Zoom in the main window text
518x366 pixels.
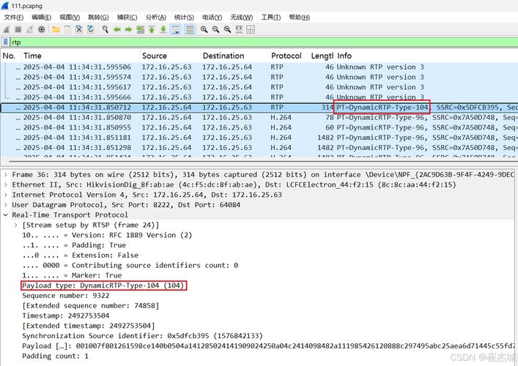(204, 30)
